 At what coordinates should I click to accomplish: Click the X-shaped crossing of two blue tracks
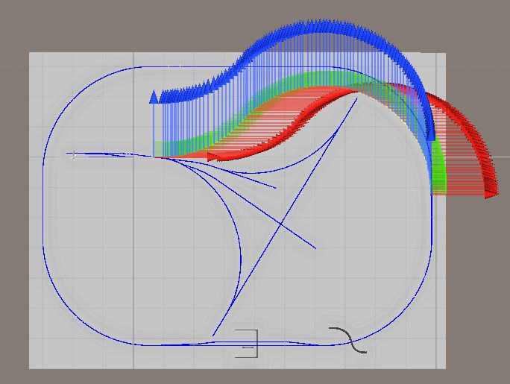point(280,223)
